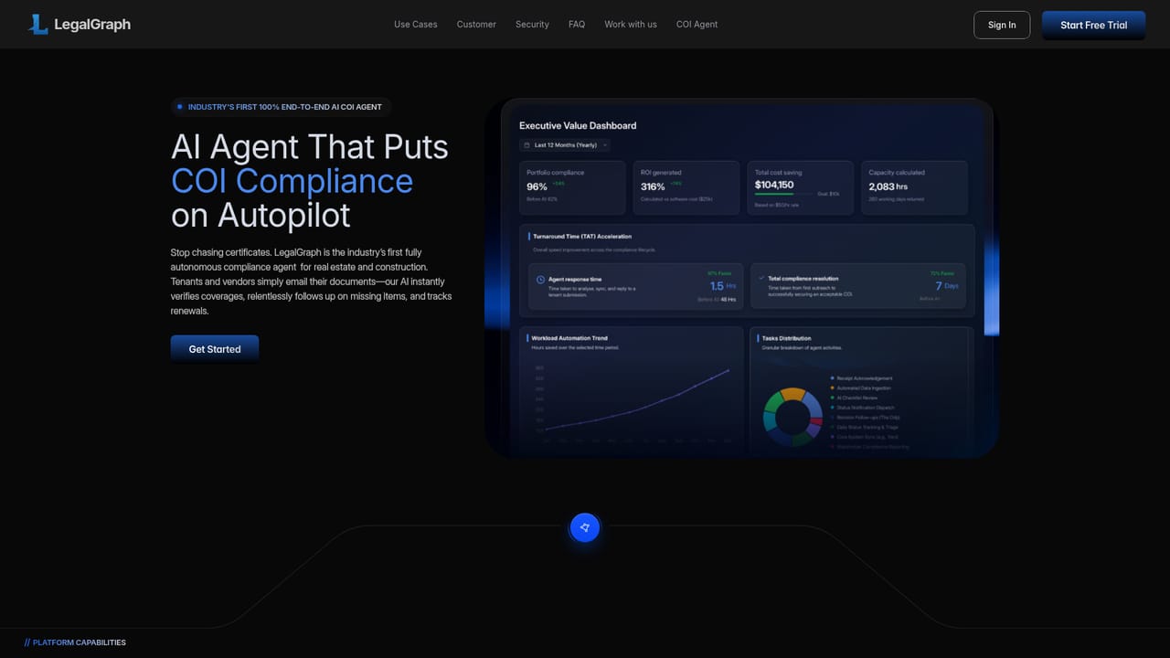Click the "Portfolio compliance" card label
This screenshot has width=1170, height=658.
(x=555, y=173)
